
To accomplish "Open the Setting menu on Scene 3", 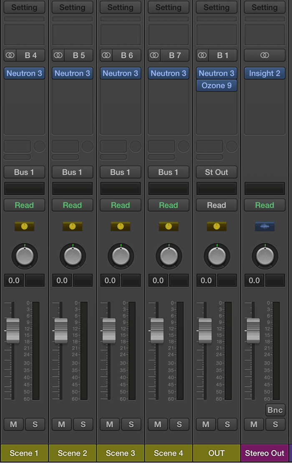I will 120,8.
